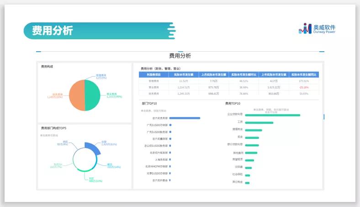Select the 管理费用 row in the table
The image size is (360, 207).
coord(154,80)
